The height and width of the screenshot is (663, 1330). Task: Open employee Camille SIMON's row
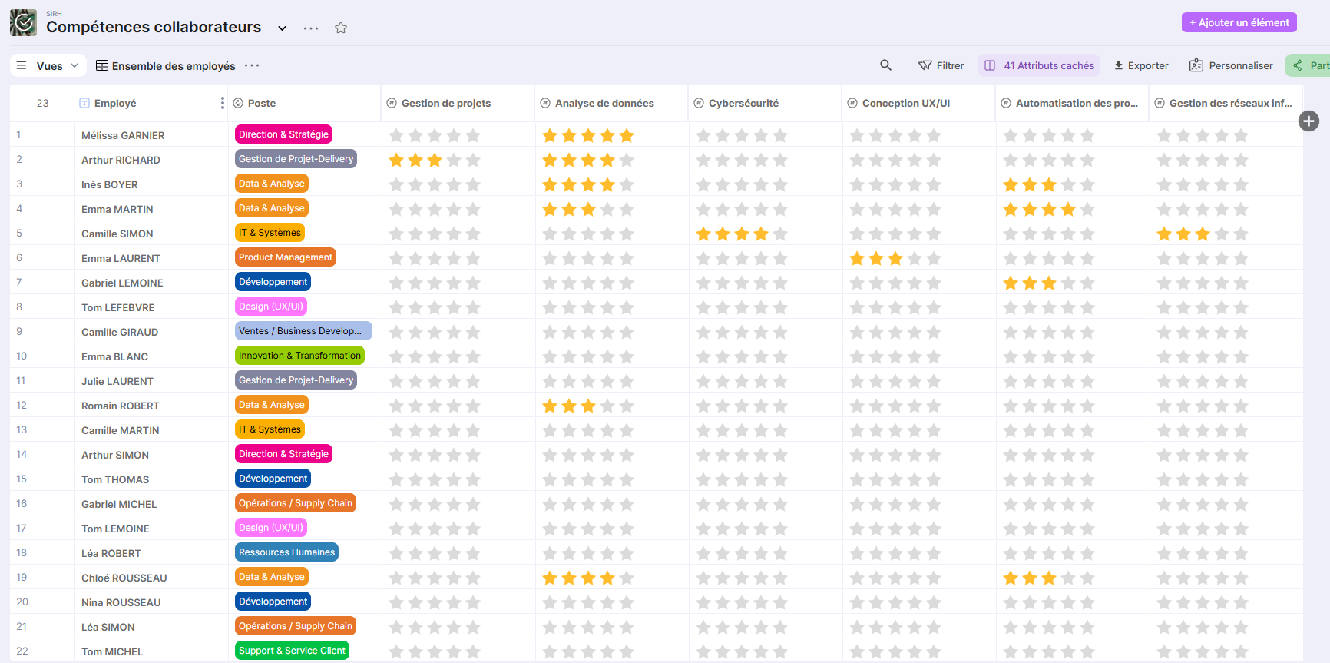pyautogui.click(x=117, y=234)
